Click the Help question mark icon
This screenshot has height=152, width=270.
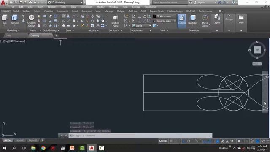point(233,3)
